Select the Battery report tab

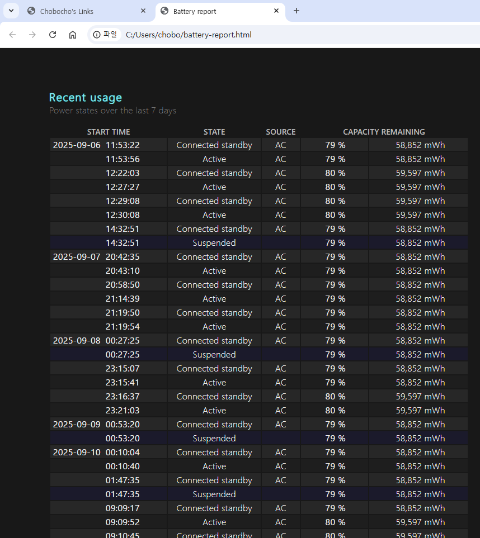220,11
